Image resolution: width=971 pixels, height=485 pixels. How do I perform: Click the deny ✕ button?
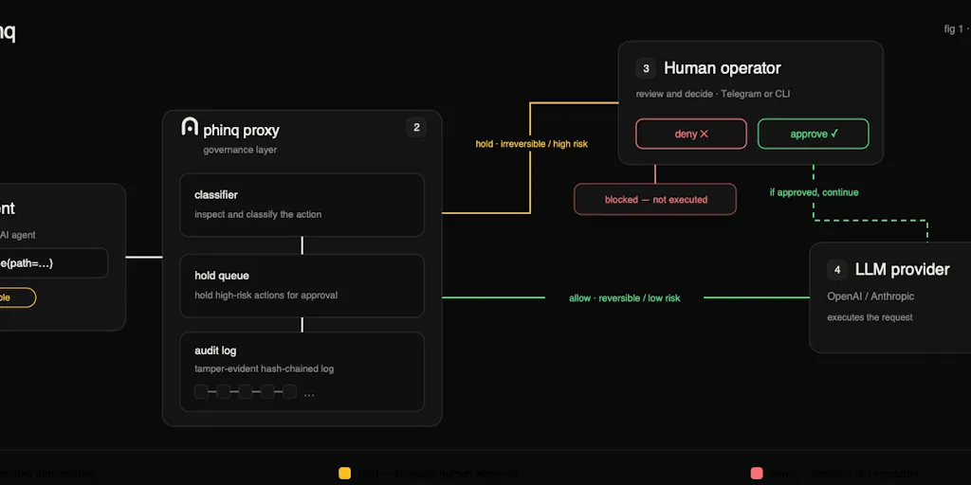point(691,134)
